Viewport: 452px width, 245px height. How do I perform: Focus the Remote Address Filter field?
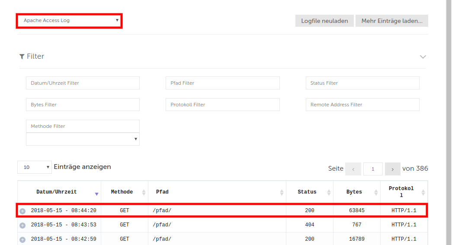[x=362, y=105]
